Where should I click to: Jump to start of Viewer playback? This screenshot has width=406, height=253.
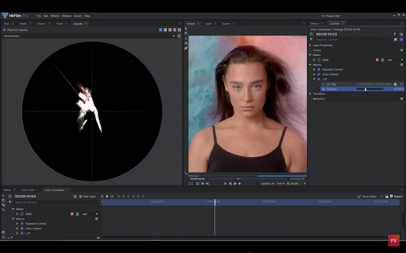[225, 184]
